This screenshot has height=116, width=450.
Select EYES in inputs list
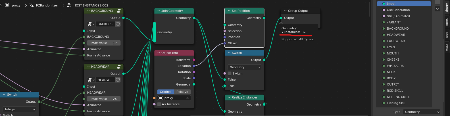(x=404, y=47)
